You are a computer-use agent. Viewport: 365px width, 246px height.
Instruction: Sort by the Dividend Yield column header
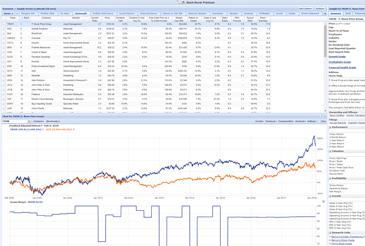click(x=120, y=19)
